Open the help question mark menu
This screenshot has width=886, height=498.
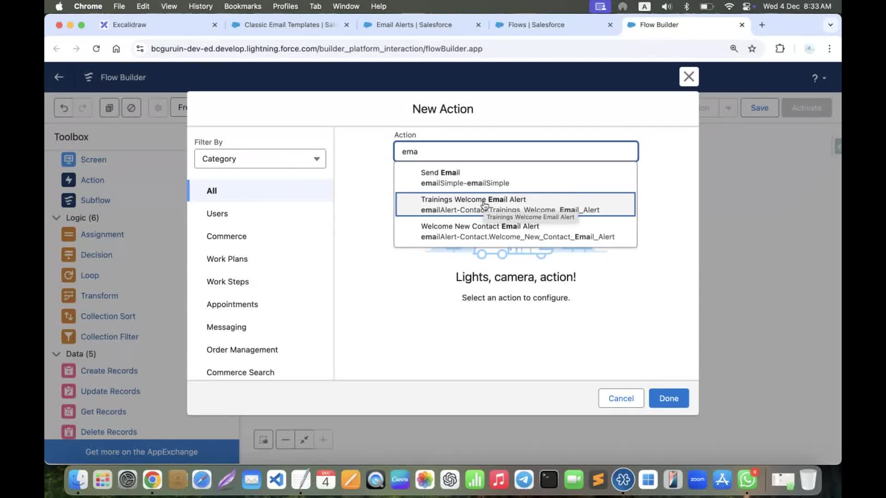[818, 78]
